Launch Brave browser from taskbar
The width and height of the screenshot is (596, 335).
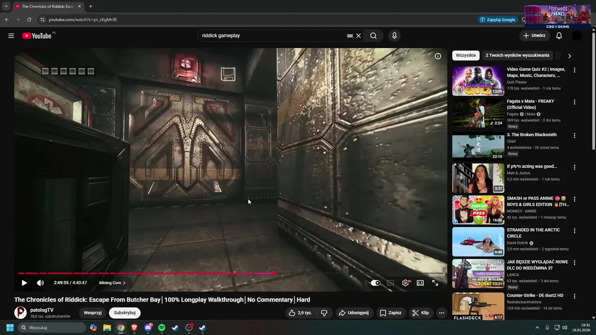coord(134,328)
